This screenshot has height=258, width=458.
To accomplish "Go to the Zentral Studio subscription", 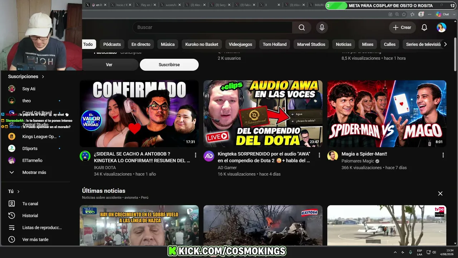I will tap(35, 125).
